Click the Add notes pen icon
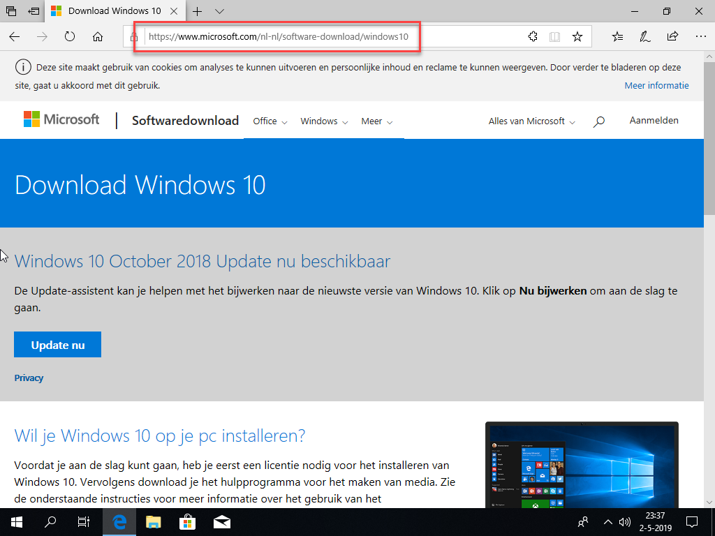The image size is (715, 536). click(645, 36)
